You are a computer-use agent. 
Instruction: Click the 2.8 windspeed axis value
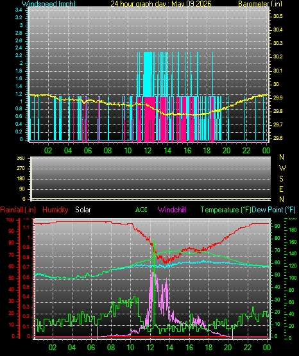pos(19,33)
